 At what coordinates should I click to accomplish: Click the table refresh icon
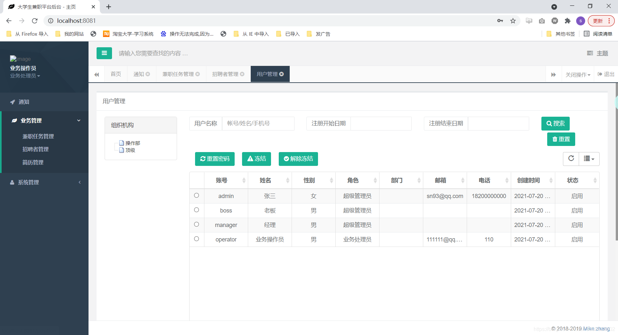571,158
